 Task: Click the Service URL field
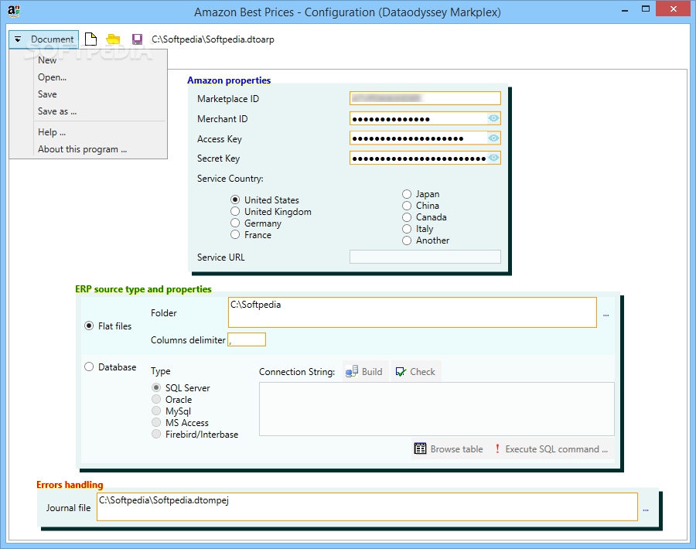(x=425, y=257)
